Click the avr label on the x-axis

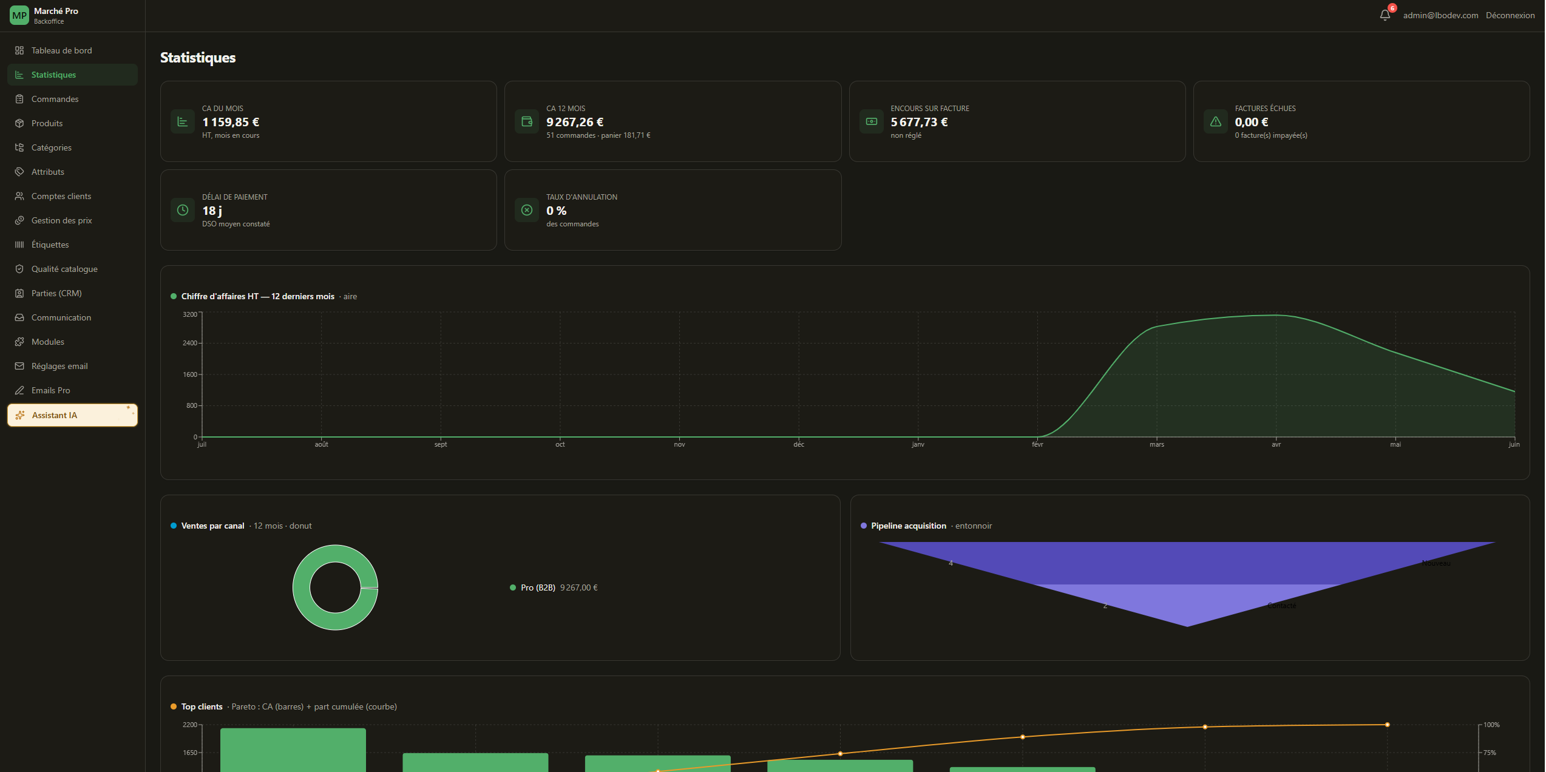[x=1276, y=444]
